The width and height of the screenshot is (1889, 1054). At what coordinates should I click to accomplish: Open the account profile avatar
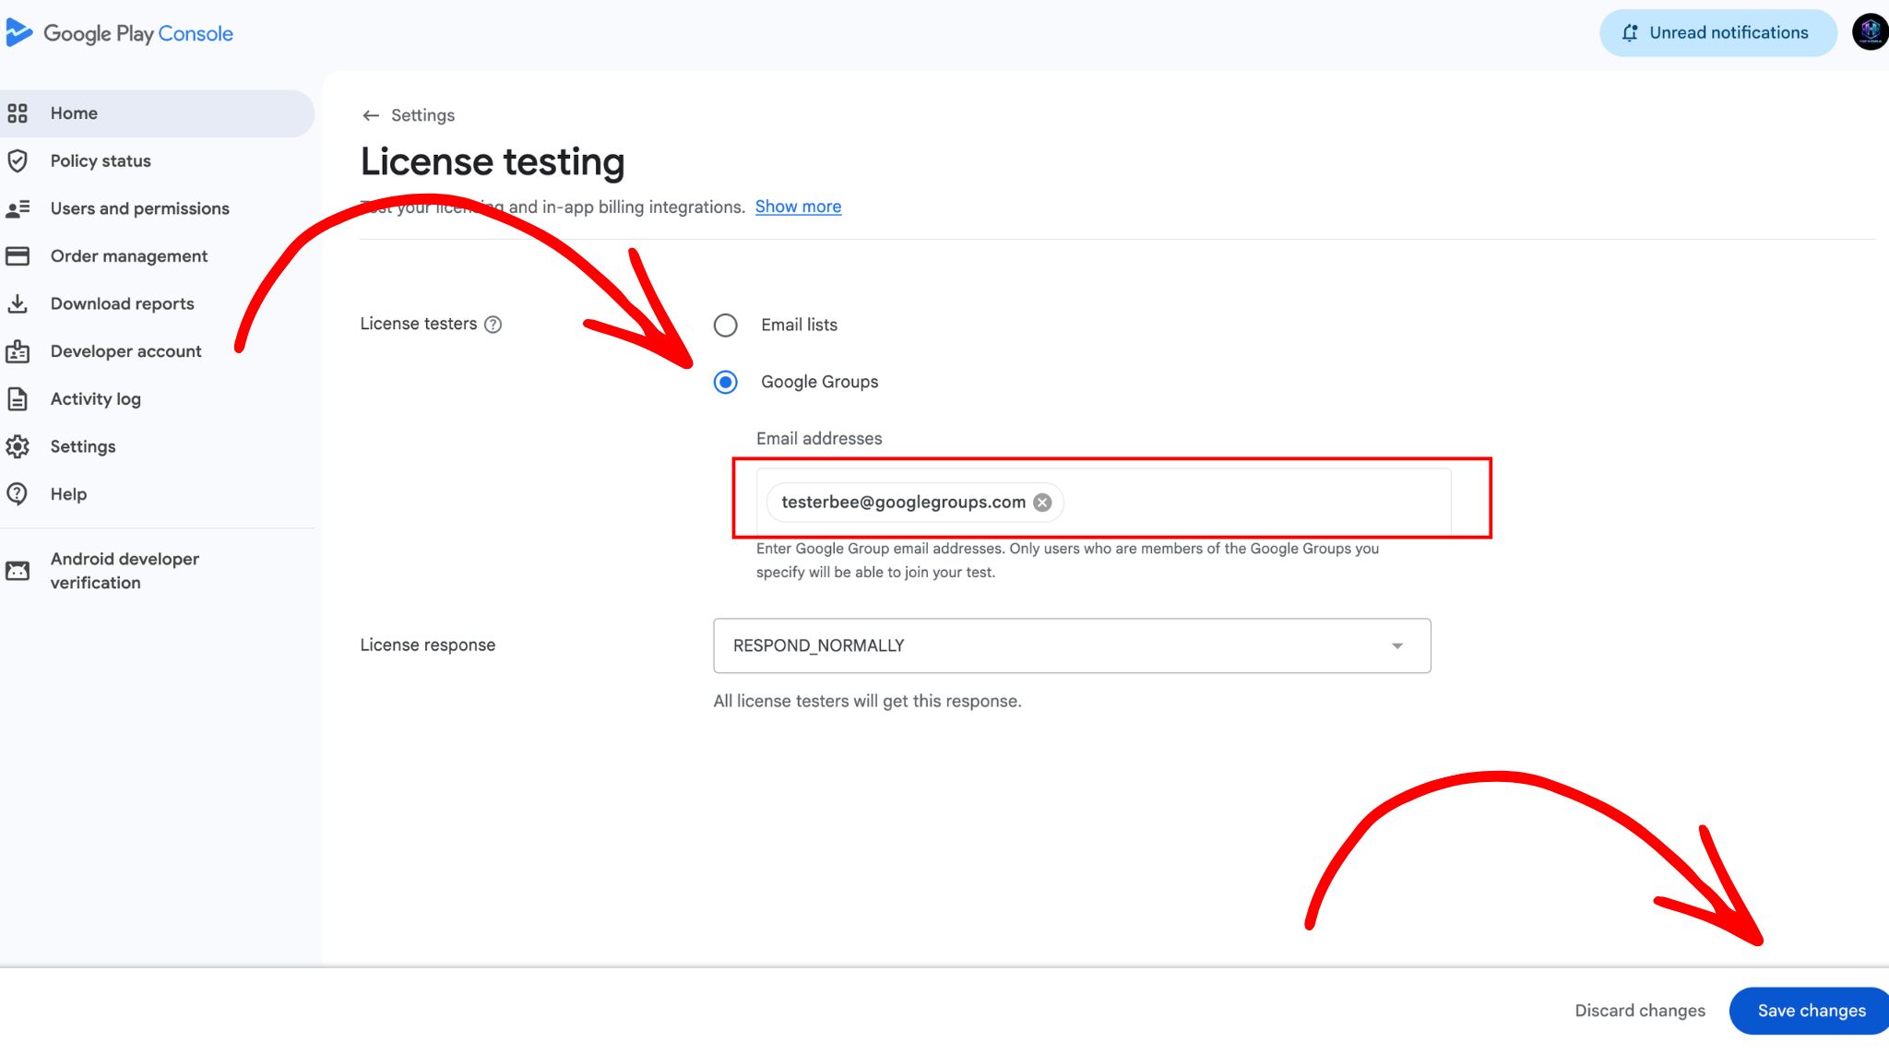(1870, 32)
